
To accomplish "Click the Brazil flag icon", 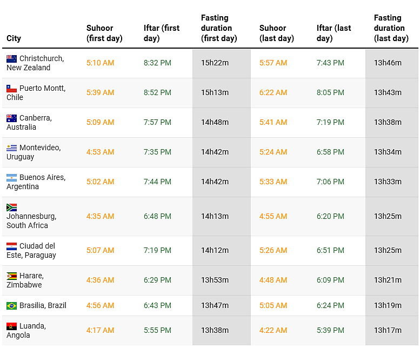I will [x=12, y=305].
